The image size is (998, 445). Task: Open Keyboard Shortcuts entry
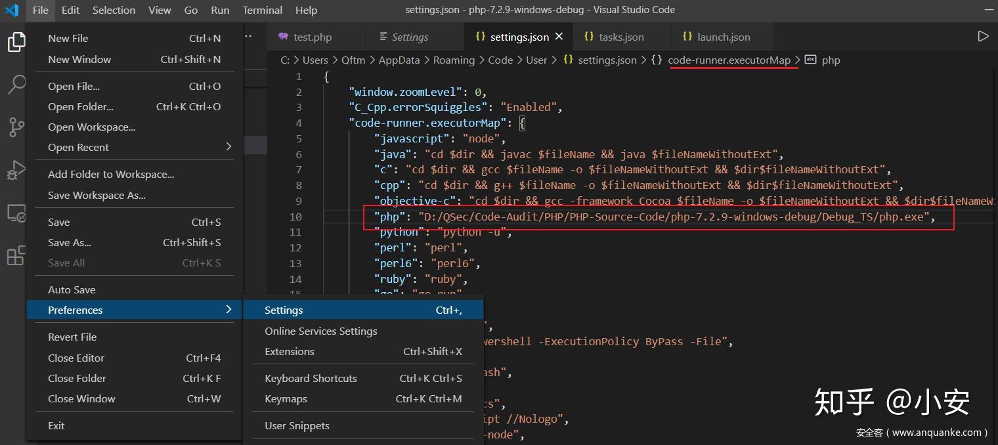[x=363, y=378]
